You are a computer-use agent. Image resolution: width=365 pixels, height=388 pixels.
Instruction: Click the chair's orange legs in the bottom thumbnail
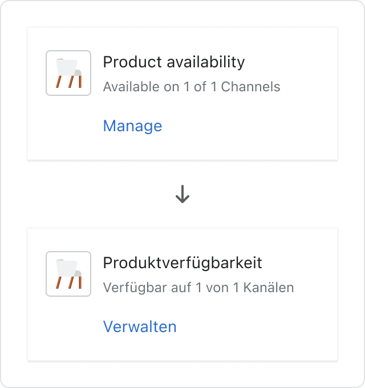click(x=69, y=282)
